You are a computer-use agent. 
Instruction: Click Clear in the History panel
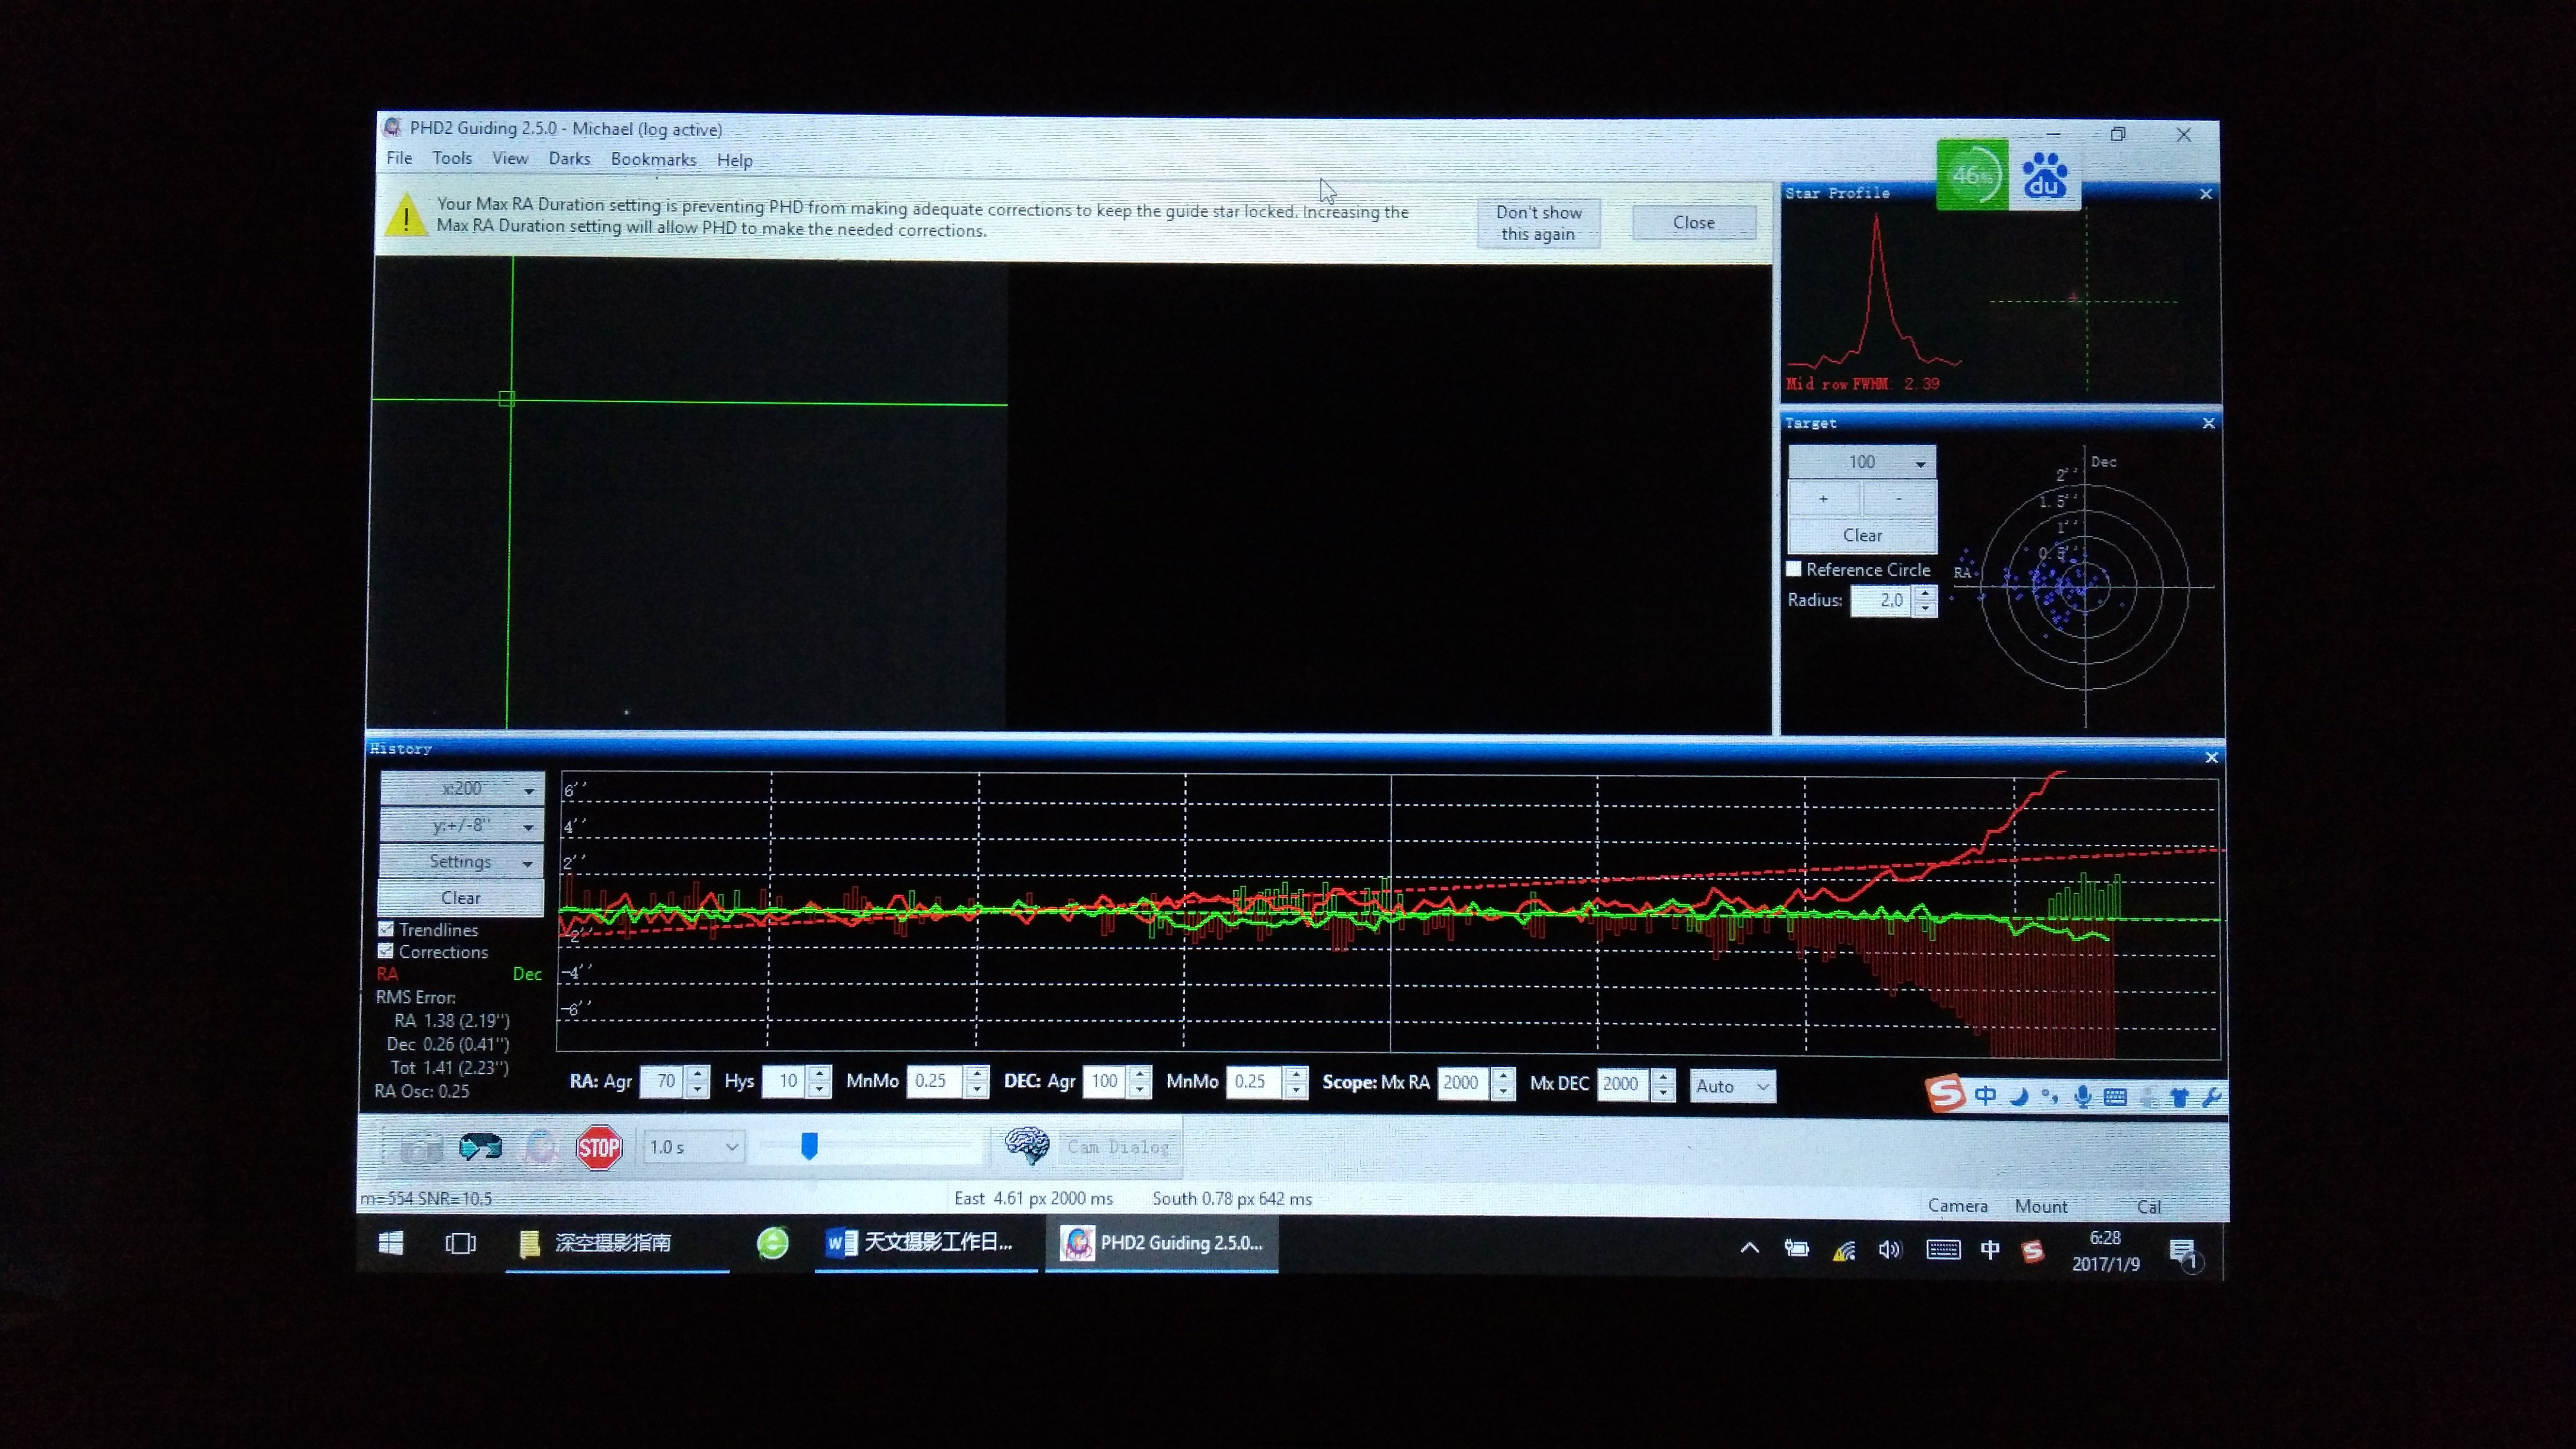(x=461, y=897)
